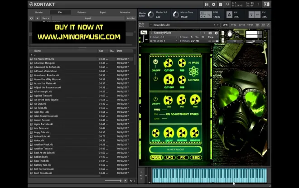Select FREQ EQ adjustment page
The image size is (299, 188).
tap(157, 110)
